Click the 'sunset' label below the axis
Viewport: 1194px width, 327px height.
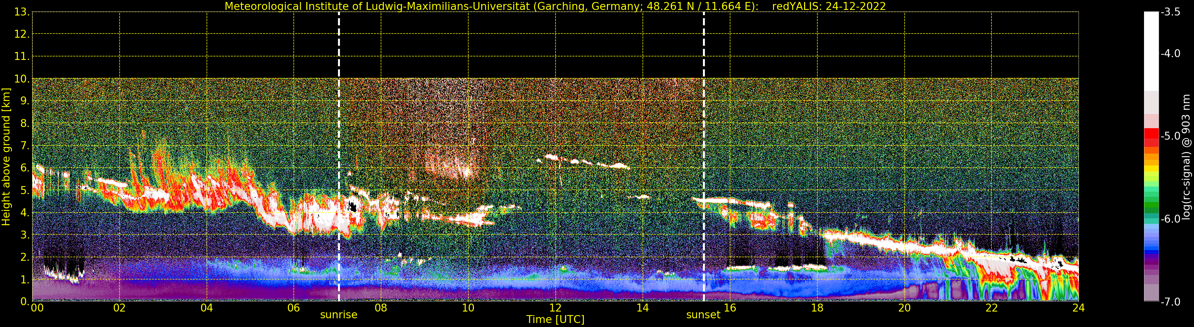coord(703,315)
